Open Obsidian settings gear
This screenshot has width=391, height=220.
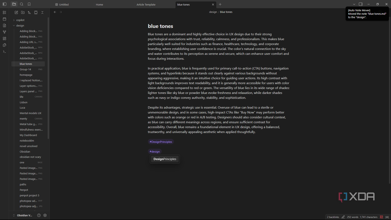[45, 215]
